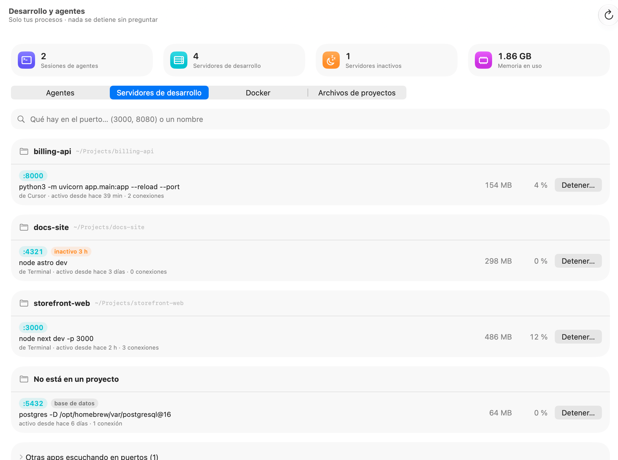Image resolution: width=618 pixels, height=460 pixels.
Task: Click the storefront-web folder icon
Action: pos(24,303)
